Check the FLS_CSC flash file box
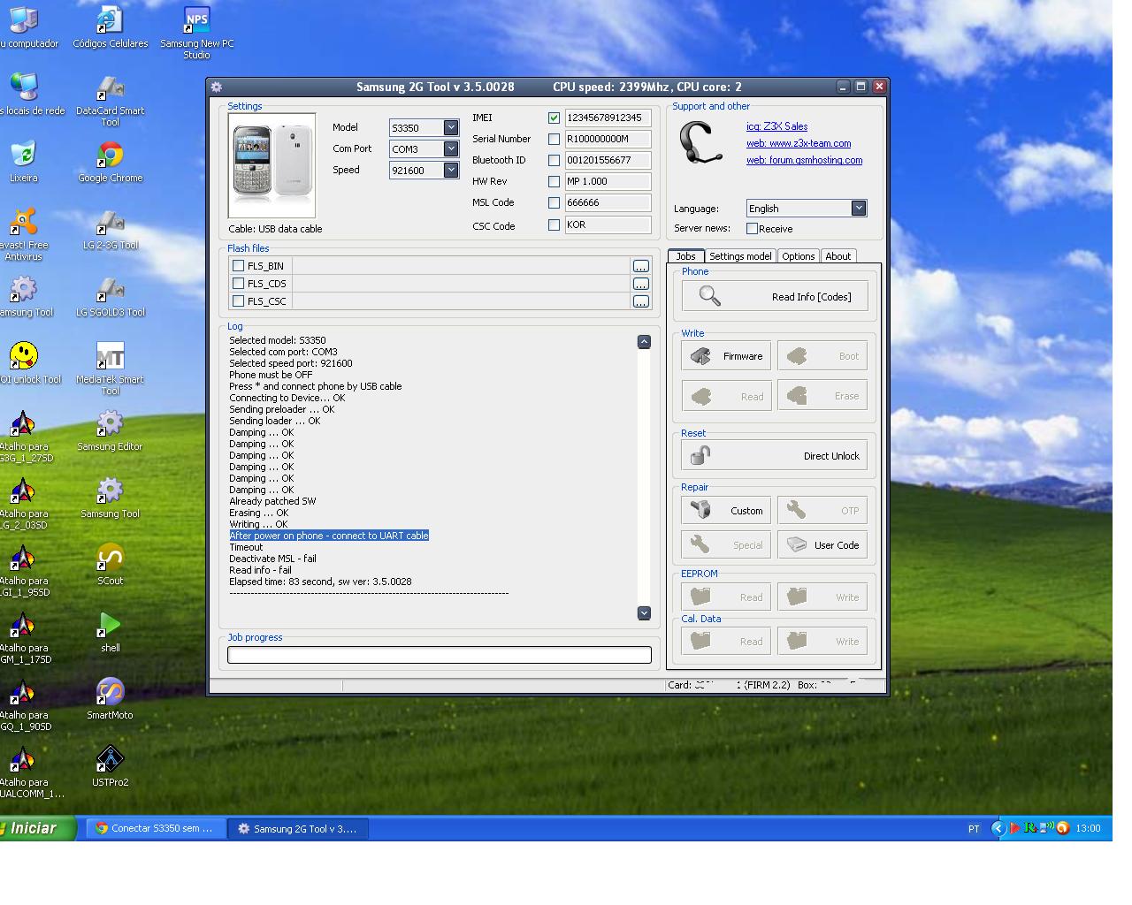 pyautogui.click(x=238, y=300)
